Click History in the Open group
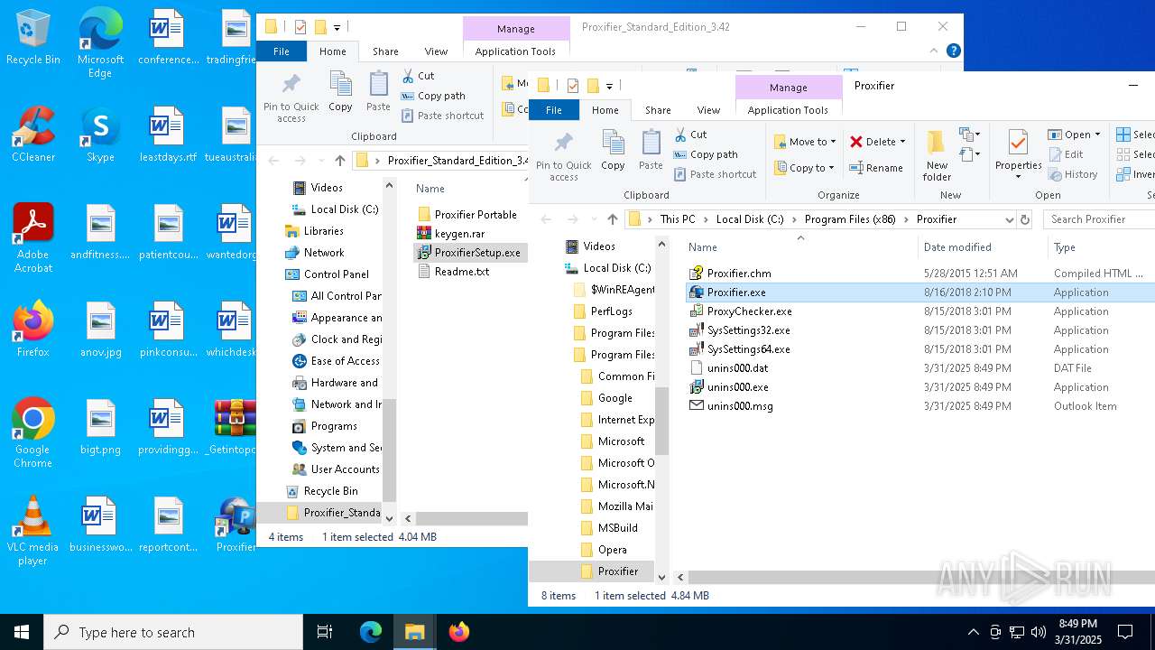The width and height of the screenshot is (1155, 650). (x=1073, y=174)
